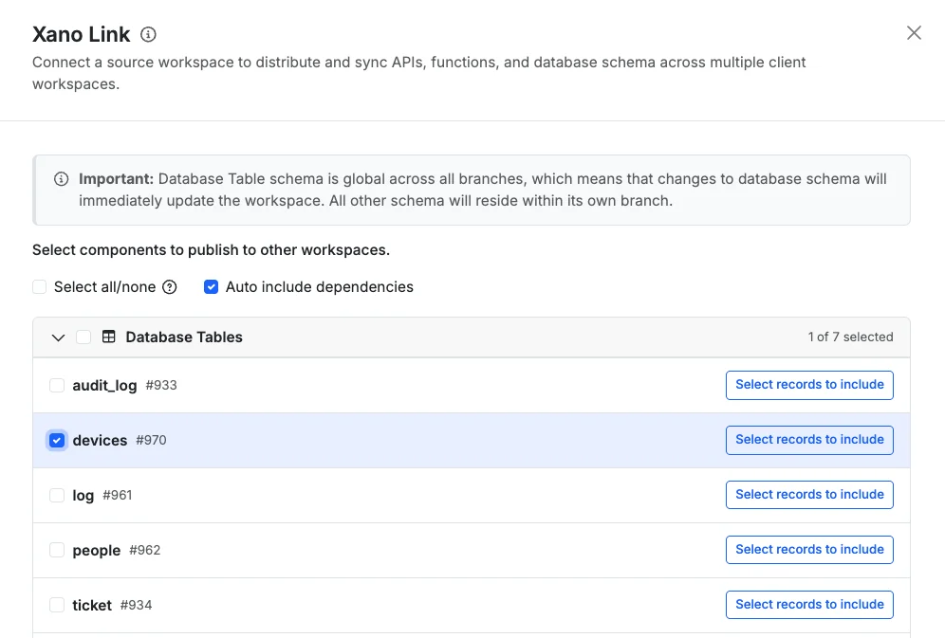The width and height of the screenshot is (945, 638).
Task: Click the #970 table ID
Action: click(151, 440)
